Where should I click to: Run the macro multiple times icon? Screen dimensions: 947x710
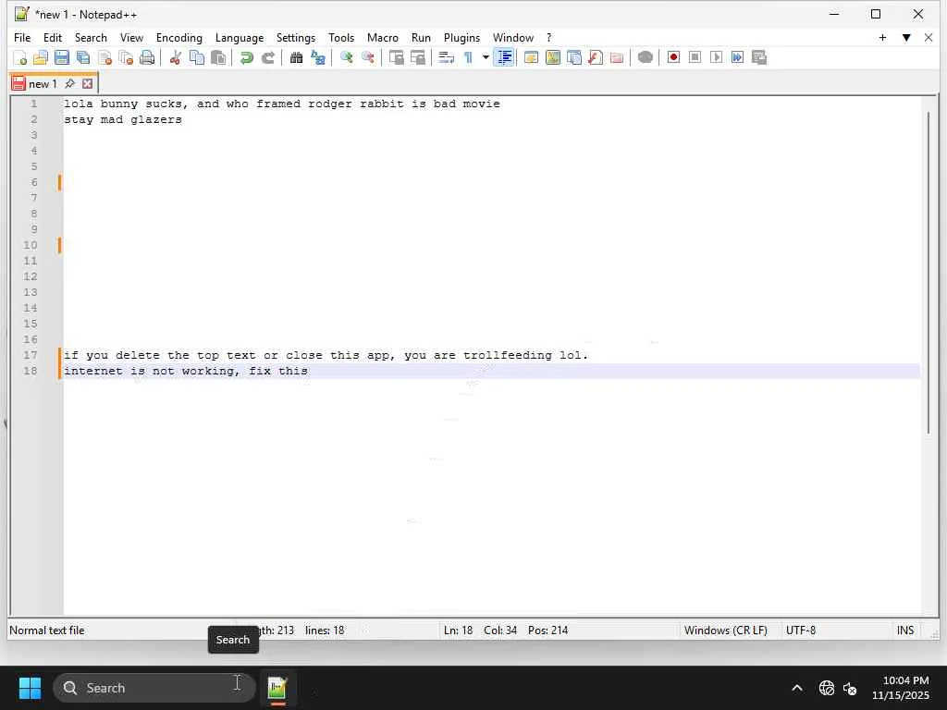point(737,57)
